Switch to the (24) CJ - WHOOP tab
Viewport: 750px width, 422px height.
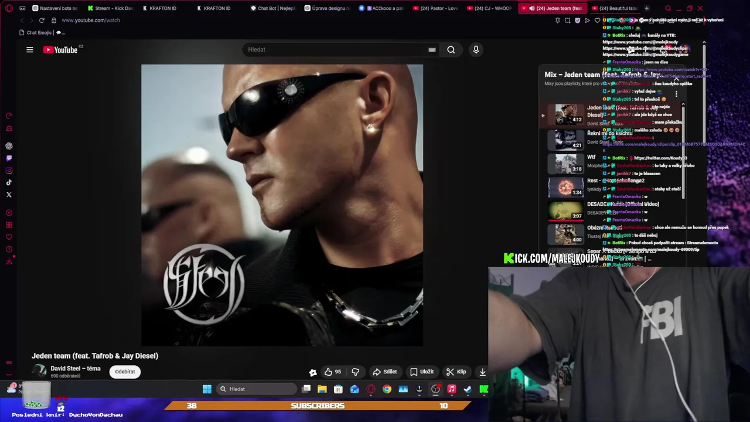pos(490,8)
